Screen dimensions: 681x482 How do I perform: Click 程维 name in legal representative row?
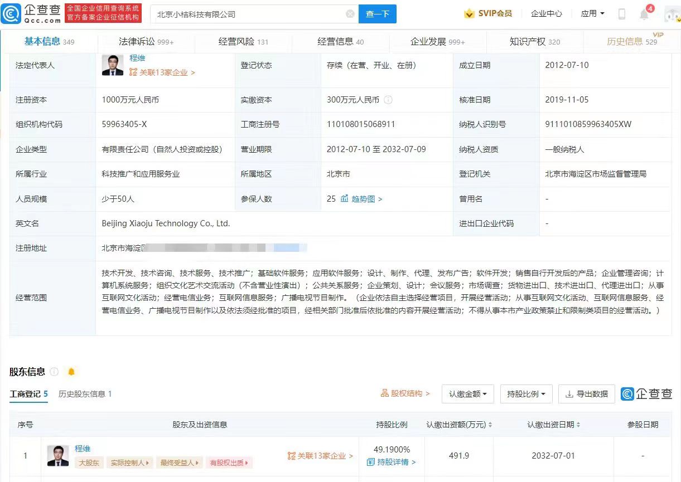(137, 58)
